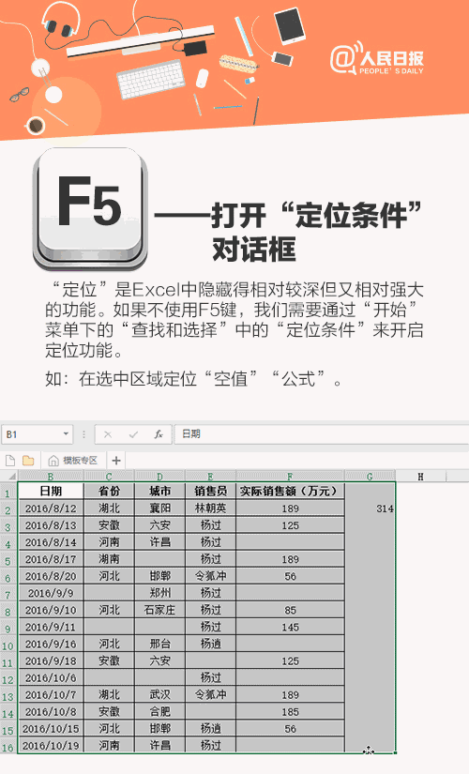Click cell with date 2016/10/19

[51, 745]
